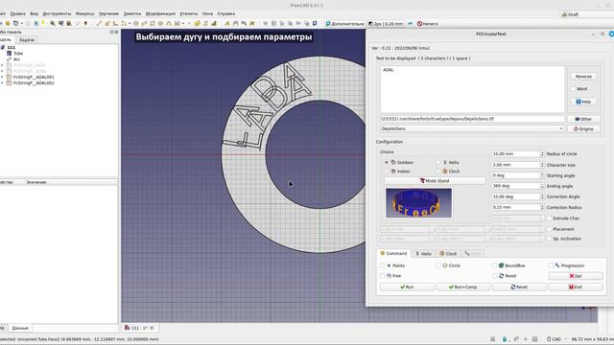Step the Radius of circle spinner
Screen dimensions: 614x345
[x=542, y=154]
